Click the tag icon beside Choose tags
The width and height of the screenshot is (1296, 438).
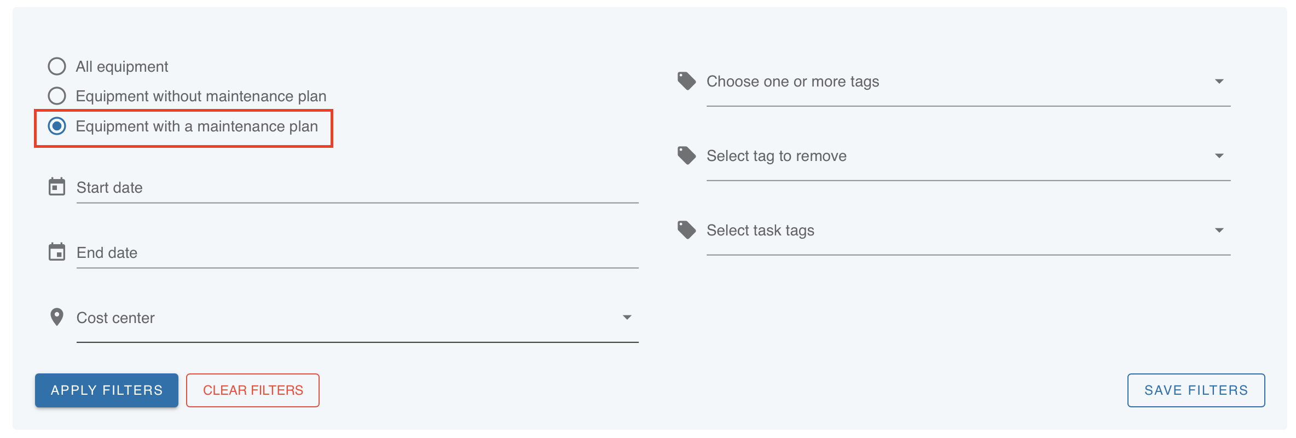(x=686, y=81)
